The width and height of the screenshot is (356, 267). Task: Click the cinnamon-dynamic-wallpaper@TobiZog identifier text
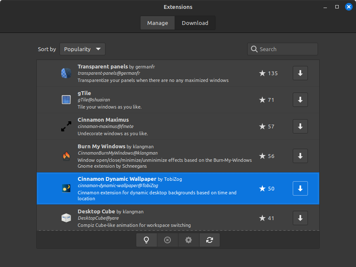point(118,185)
